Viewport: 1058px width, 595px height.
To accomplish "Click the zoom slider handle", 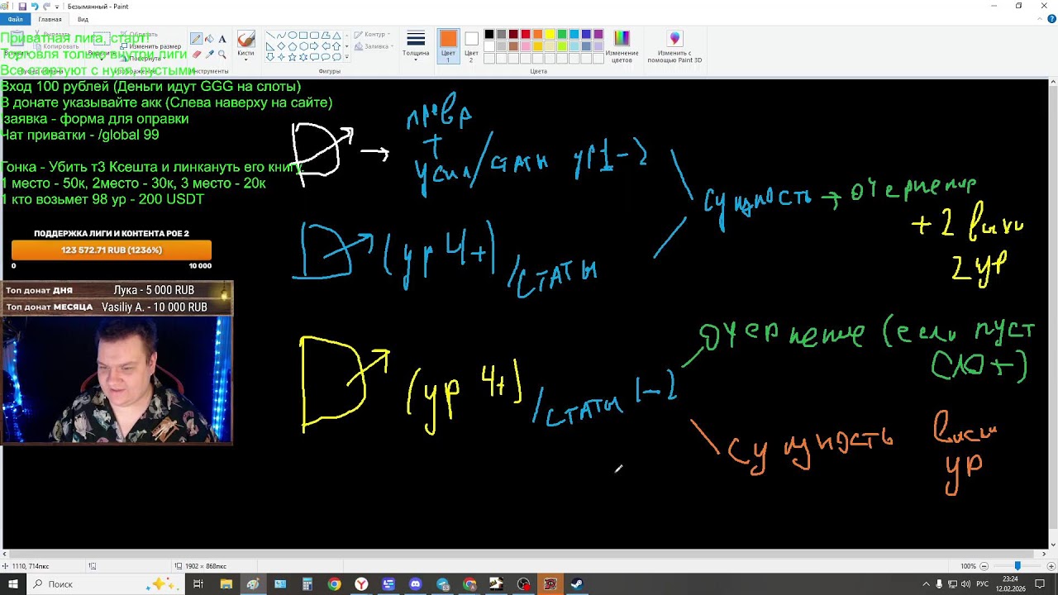I will click(x=1017, y=566).
